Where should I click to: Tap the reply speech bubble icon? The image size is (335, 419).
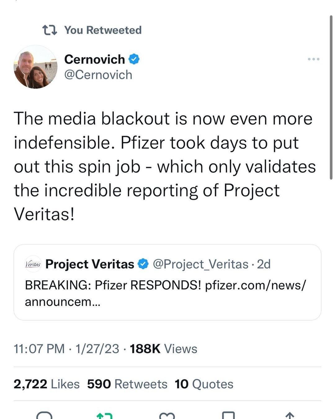tap(44, 415)
